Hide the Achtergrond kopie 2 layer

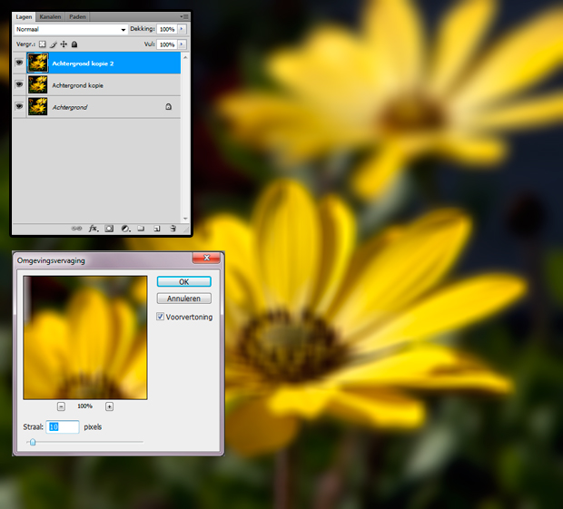click(19, 63)
